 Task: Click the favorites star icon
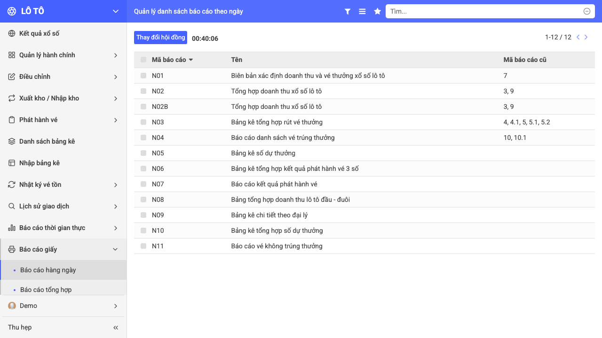pyautogui.click(x=377, y=11)
